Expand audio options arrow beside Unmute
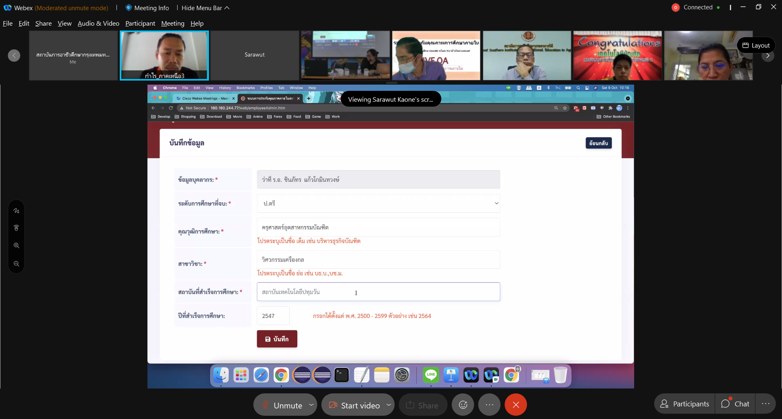782x419 pixels. click(x=312, y=404)
